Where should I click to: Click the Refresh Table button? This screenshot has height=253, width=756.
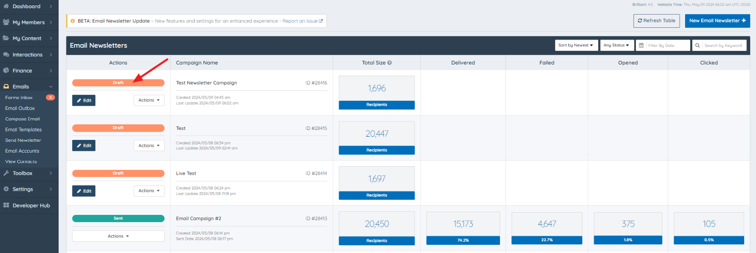coord(656,20)
